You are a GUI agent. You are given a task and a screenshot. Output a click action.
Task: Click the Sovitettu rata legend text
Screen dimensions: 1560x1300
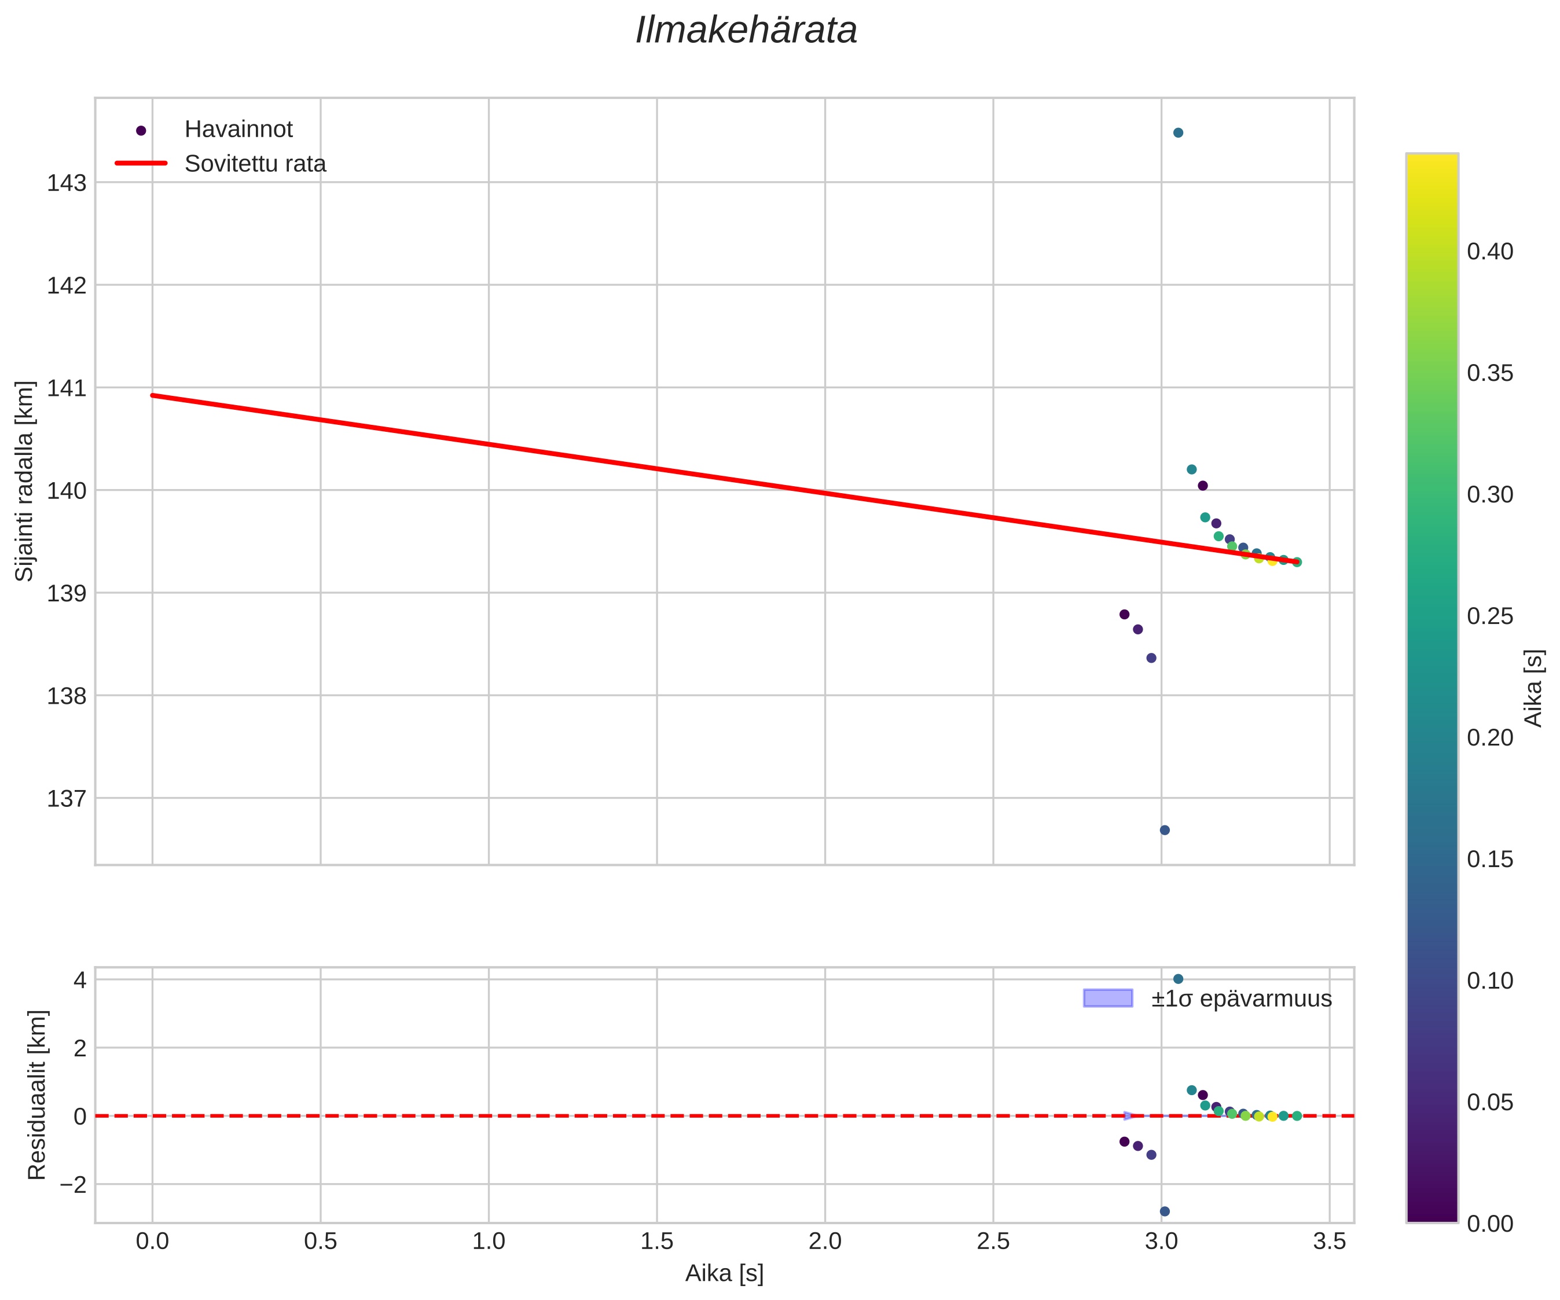point(255,164)
